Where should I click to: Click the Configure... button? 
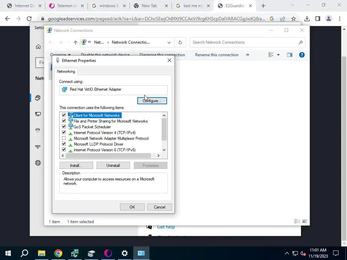point(152,101)
